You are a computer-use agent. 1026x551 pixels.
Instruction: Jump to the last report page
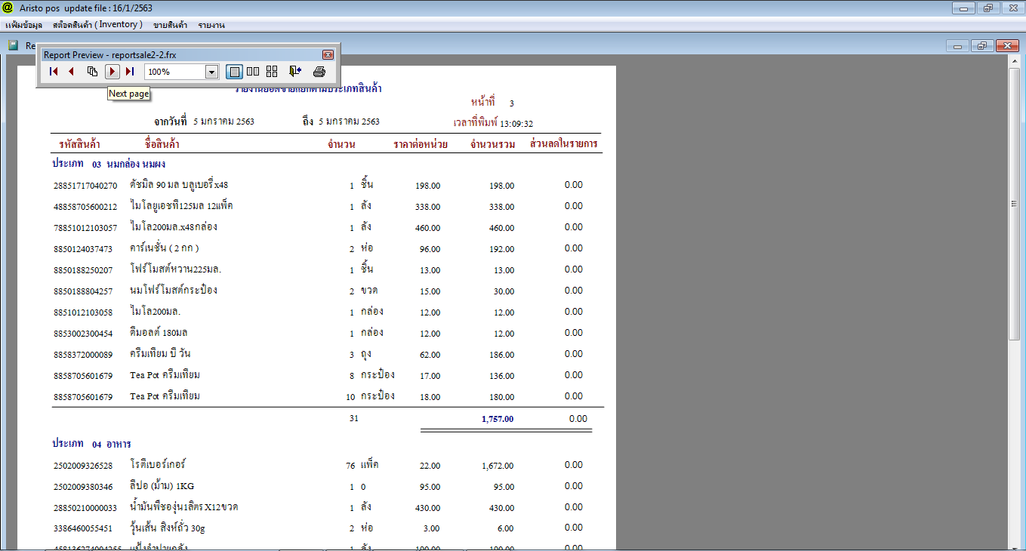click(x=130, y=72)
